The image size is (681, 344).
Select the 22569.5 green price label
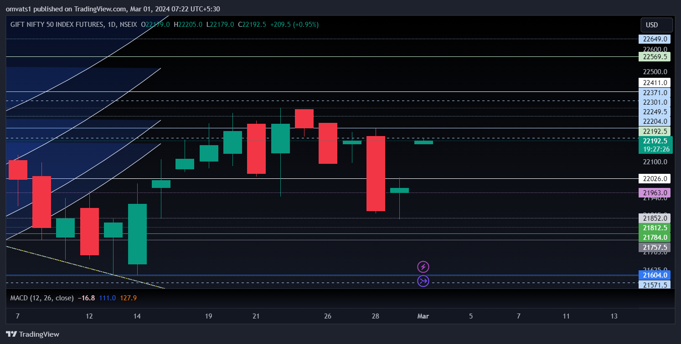[x=655, y=57]
